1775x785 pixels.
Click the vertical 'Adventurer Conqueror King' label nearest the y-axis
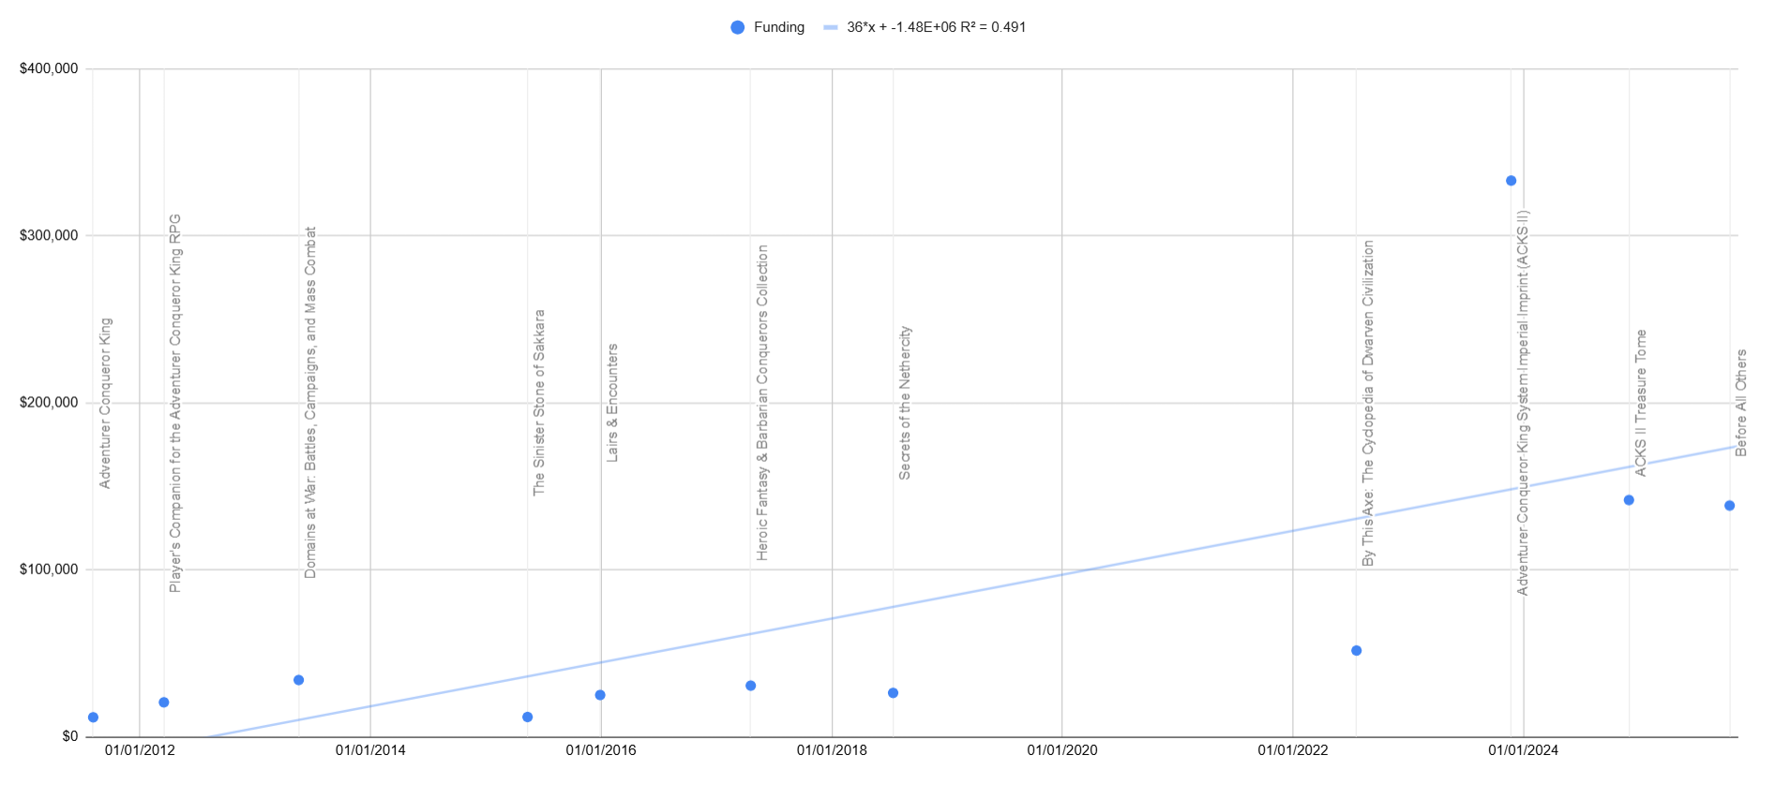105,403
